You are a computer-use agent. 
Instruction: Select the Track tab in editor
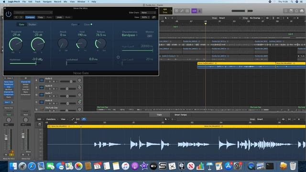[x=159, y=115]
